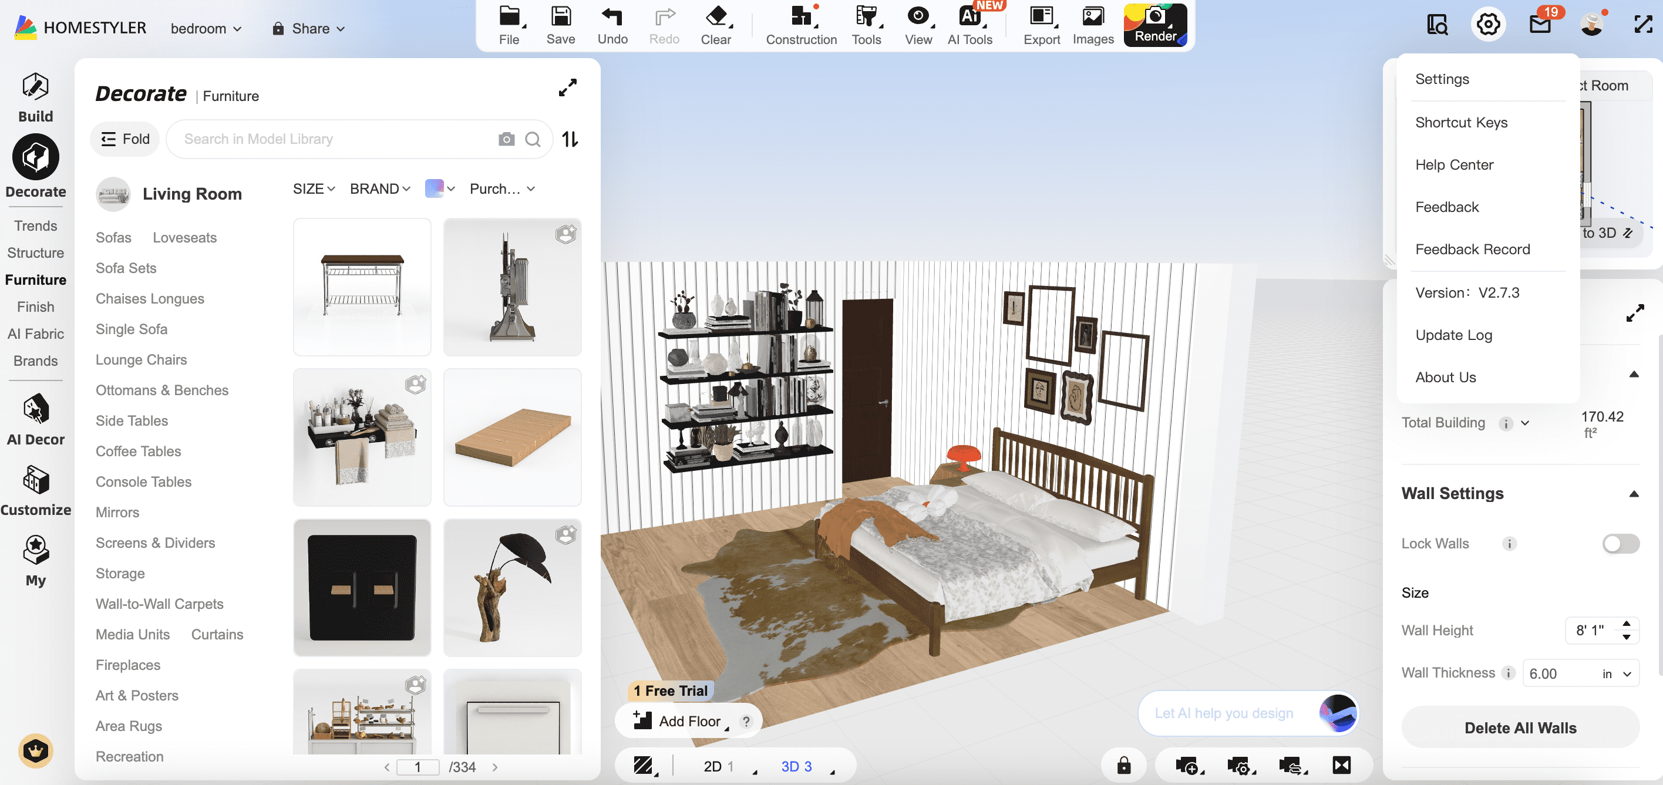Open the Construction tool
This screenshot has height=785, width=1663.
[800, 26]
